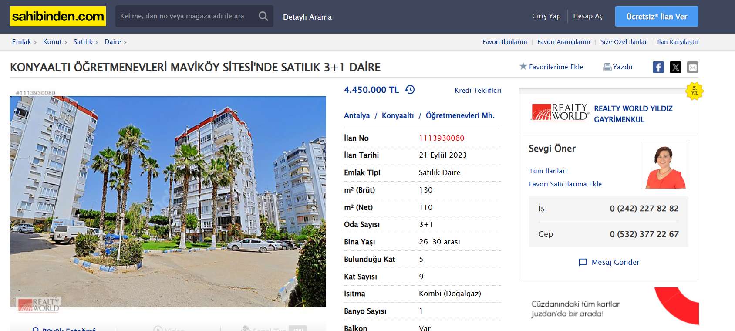
Task: Click the m² (Net) value 110
Action: 426,207
